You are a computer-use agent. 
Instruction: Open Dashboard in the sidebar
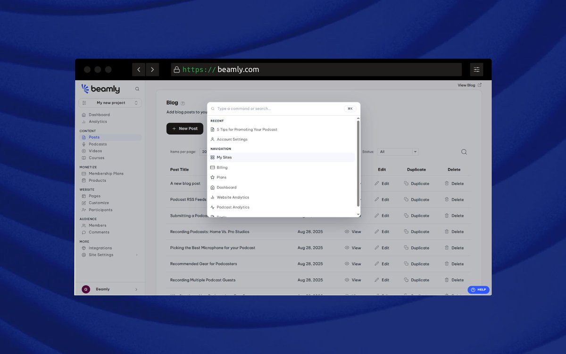point(99,115)
